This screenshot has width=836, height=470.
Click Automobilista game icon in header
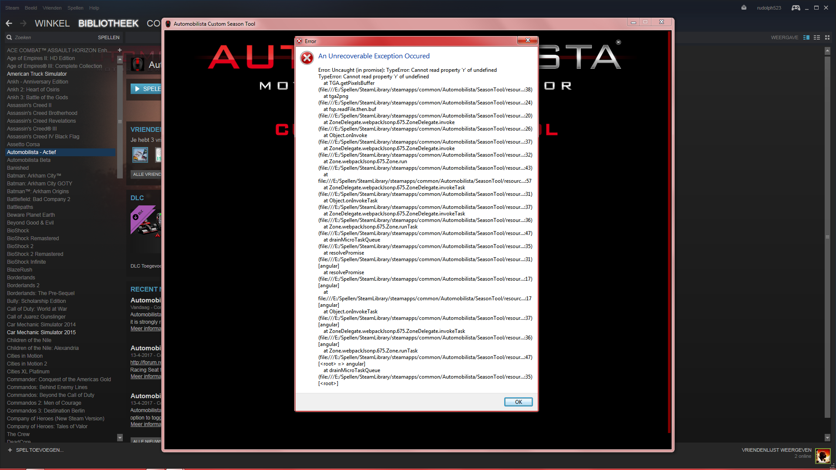coord(138,64)
